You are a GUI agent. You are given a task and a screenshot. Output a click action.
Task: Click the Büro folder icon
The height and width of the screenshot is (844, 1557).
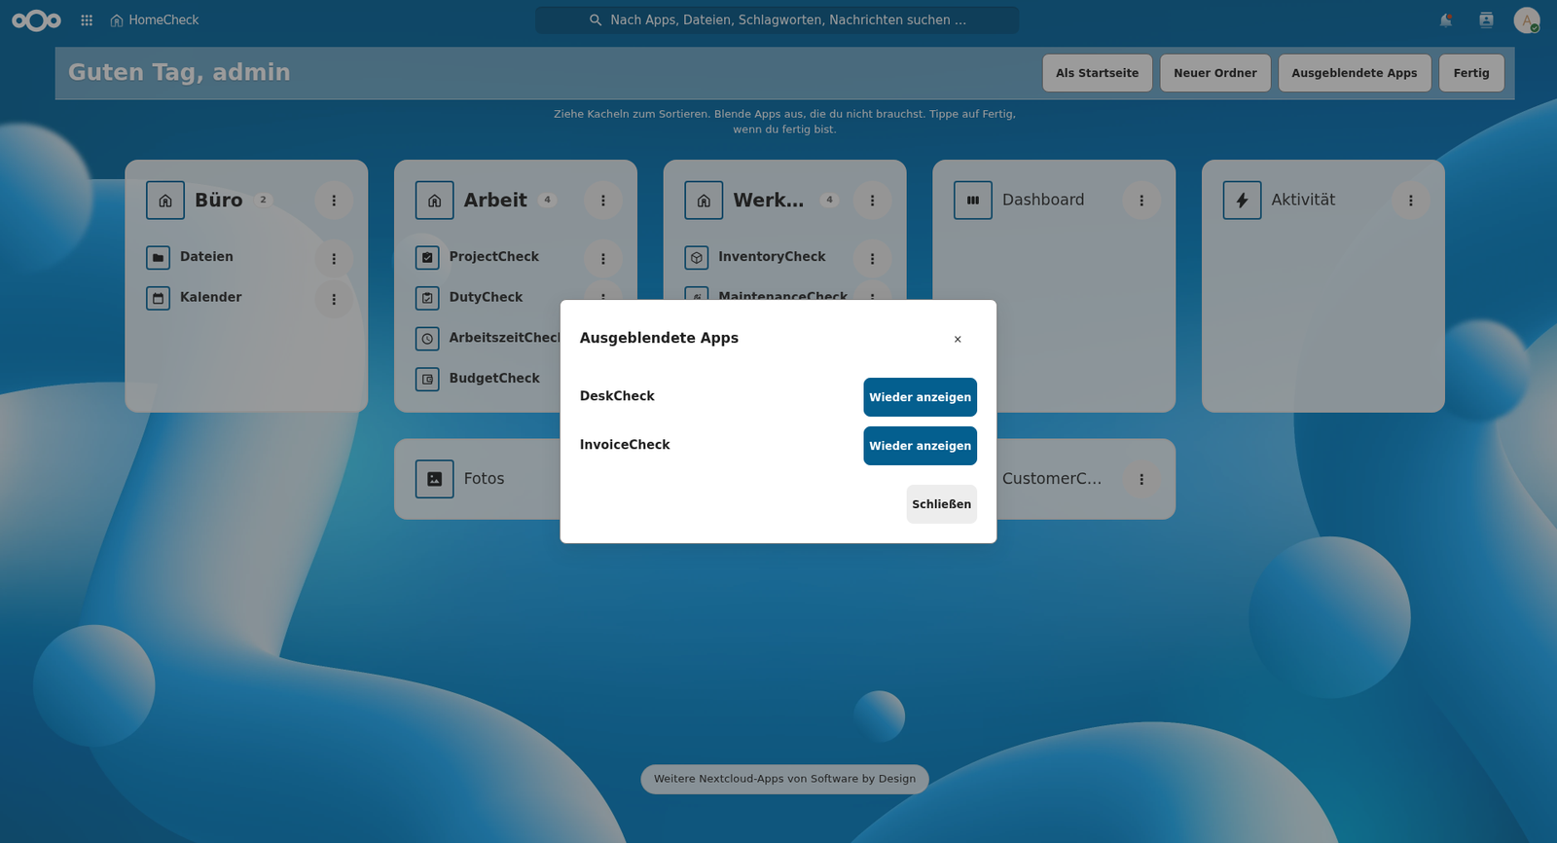tap(165, 201)
